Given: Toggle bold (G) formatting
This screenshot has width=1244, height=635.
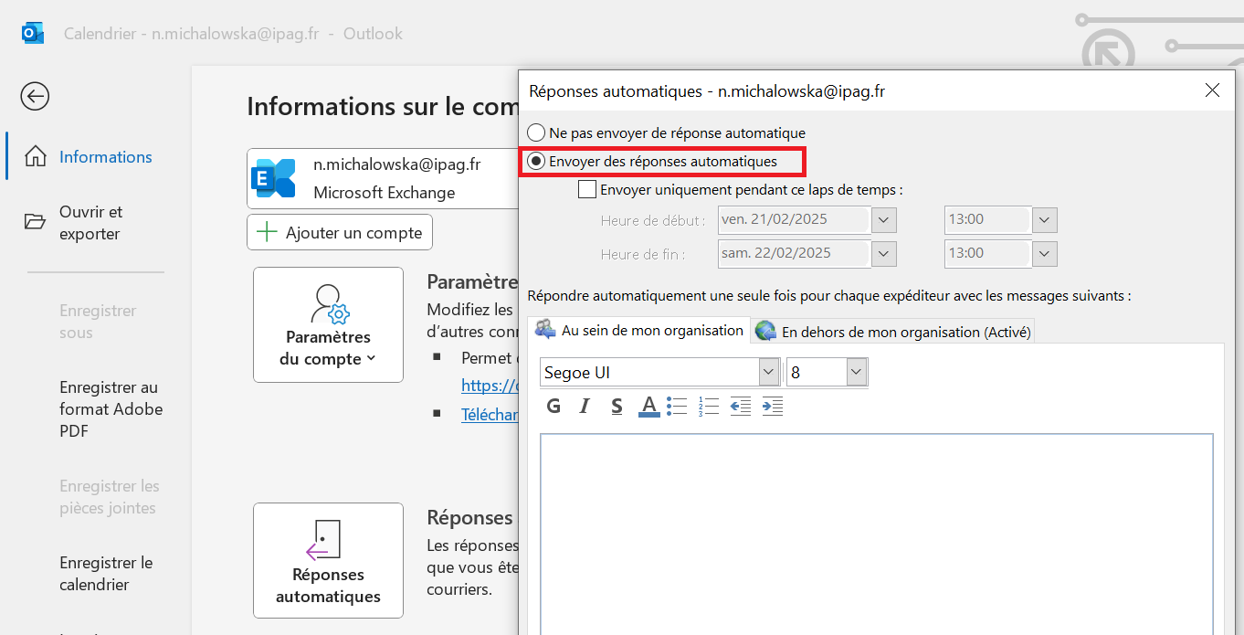Looking at the screenshot, I should point(553,407).
